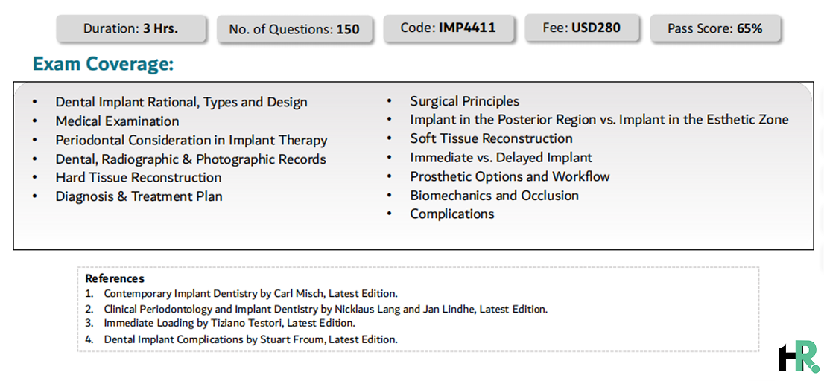The image size is (824, 381).
Task: Click the Surgical Principles topic
Action: click(465, 101)
